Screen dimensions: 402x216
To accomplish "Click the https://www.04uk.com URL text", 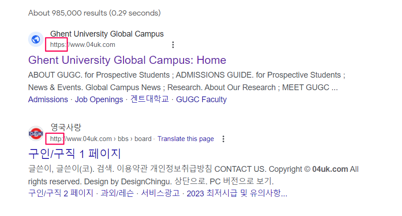I will pyautogui.click(x=82, y=45).
